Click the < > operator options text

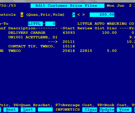pos(81,15)
